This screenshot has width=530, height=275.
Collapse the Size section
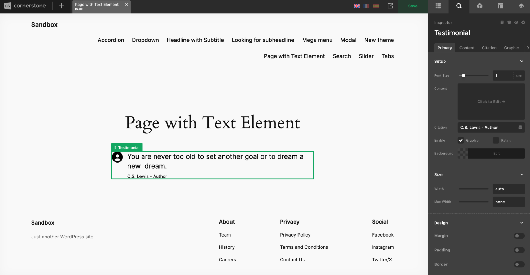tap(522, 174)
